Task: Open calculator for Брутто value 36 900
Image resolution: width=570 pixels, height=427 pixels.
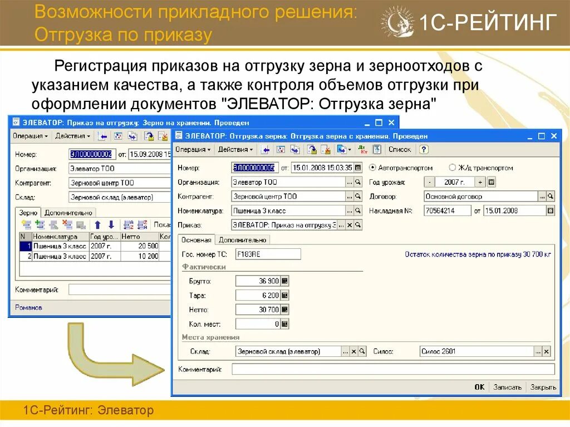Action: [284, 281]
